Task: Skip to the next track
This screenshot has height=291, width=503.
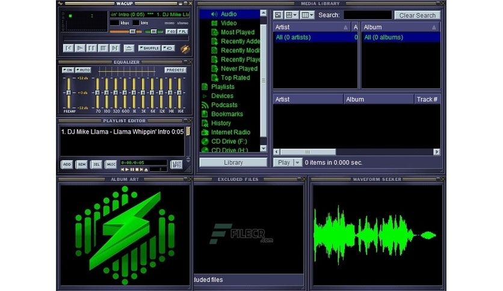Action: [x=114, y=48]
